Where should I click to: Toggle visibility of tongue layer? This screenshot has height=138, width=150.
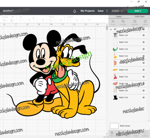[x=144, y=63]
